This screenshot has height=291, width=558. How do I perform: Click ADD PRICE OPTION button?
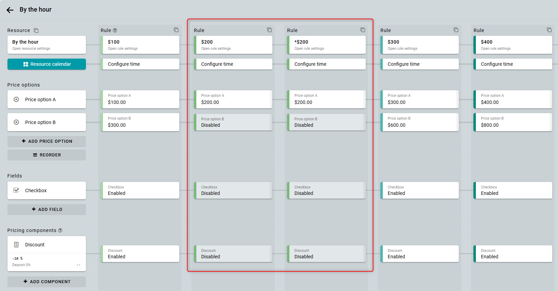point(47,141)
